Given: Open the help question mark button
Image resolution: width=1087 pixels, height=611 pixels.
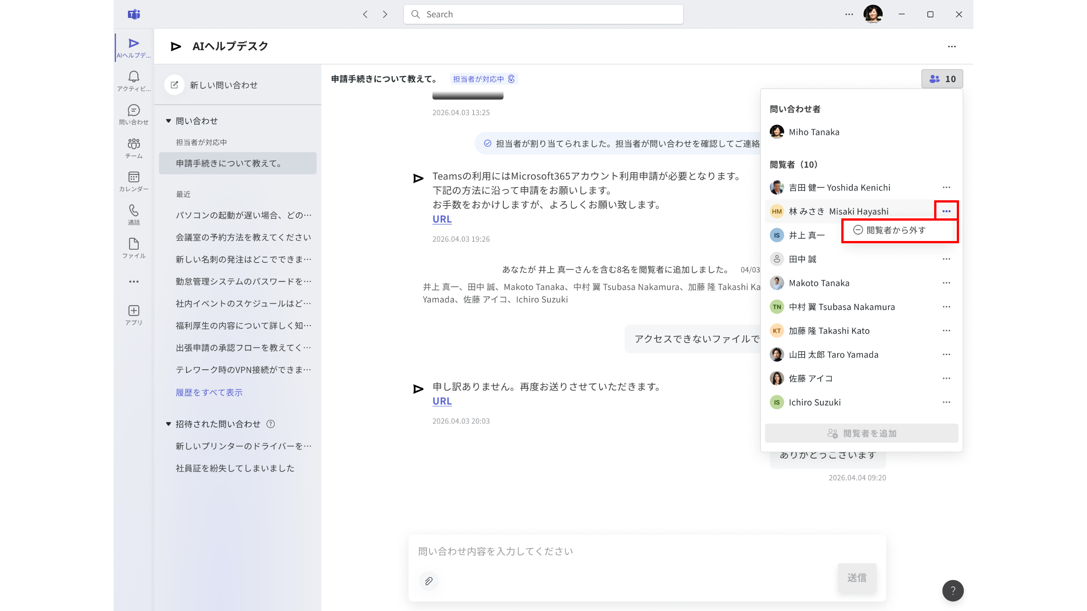Looking at the screenshot, I should coord(953,590).
